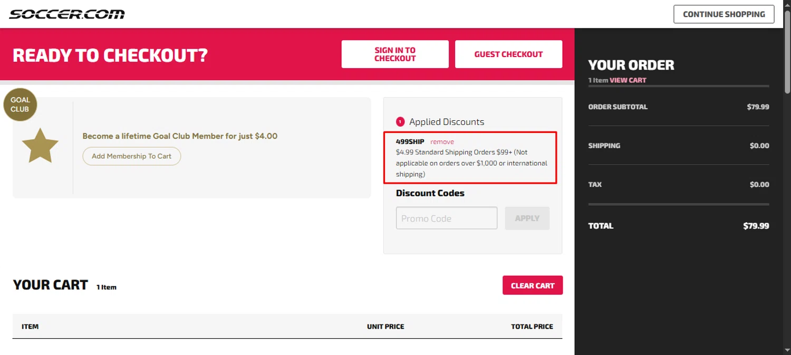Click the Total $79.99 amount
The height and width of the screenshot is (355, 791).
pyautogui.click(x=756, y=226)
